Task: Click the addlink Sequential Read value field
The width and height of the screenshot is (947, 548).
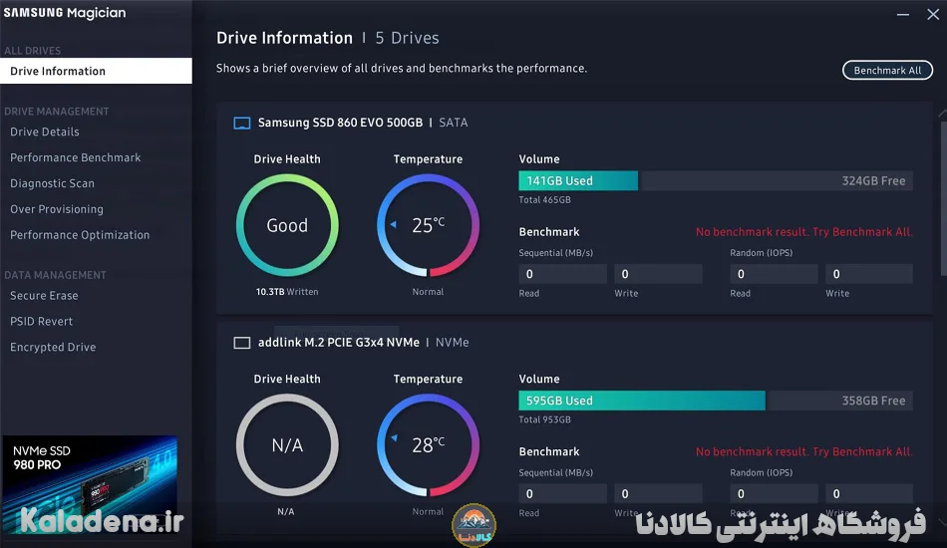Action: 563,493
